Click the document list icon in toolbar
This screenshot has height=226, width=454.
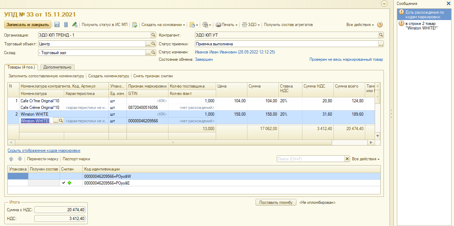66,25
